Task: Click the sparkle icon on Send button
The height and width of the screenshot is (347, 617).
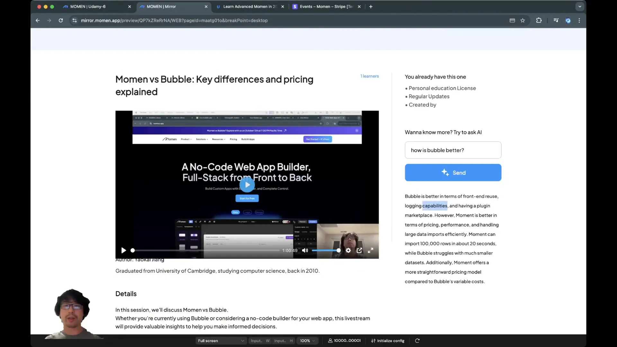Action: pyautogui.click(x=445, y=172)
